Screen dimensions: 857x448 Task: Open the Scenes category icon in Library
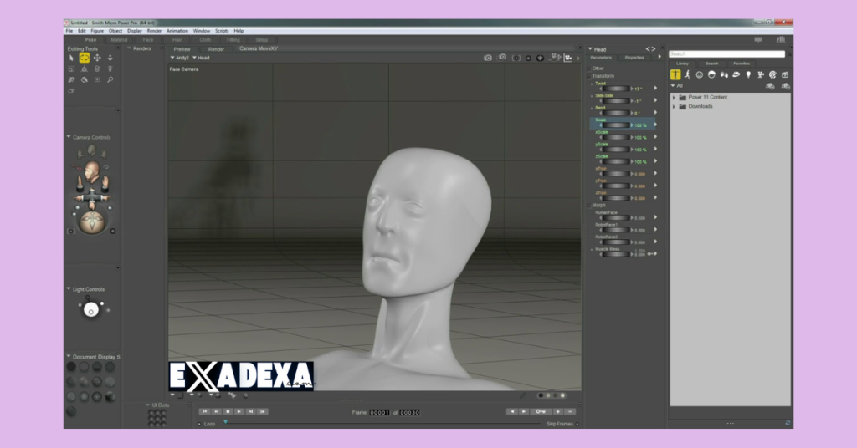[x=785, y=74]
